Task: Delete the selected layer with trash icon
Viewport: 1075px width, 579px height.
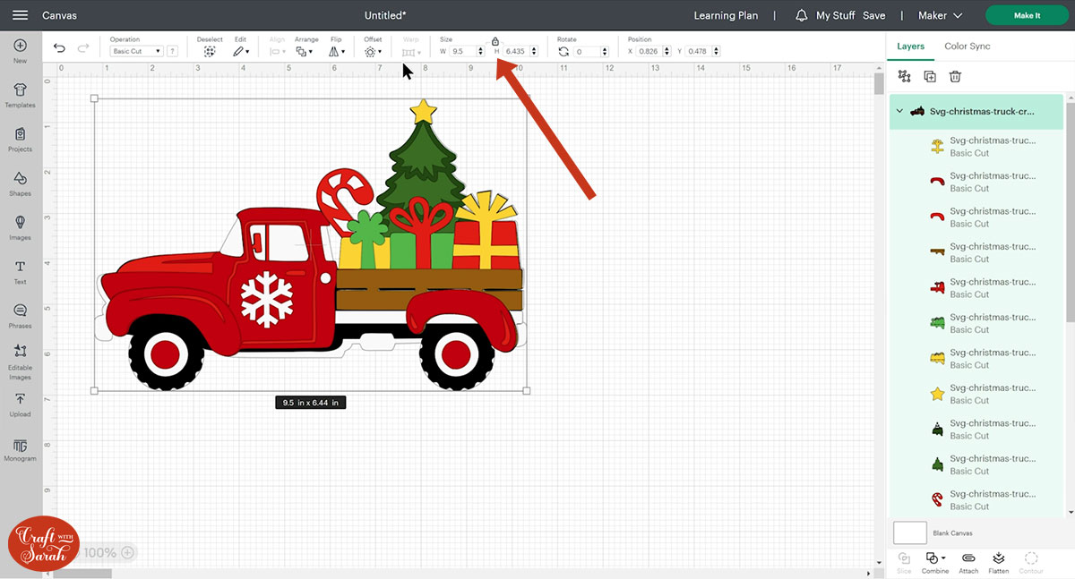Action: (955, 77)
